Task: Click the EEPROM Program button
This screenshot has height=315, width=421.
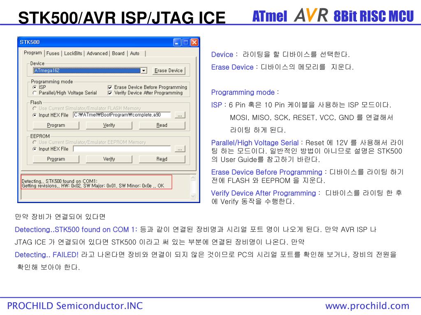Action: (x=56, y=159)
